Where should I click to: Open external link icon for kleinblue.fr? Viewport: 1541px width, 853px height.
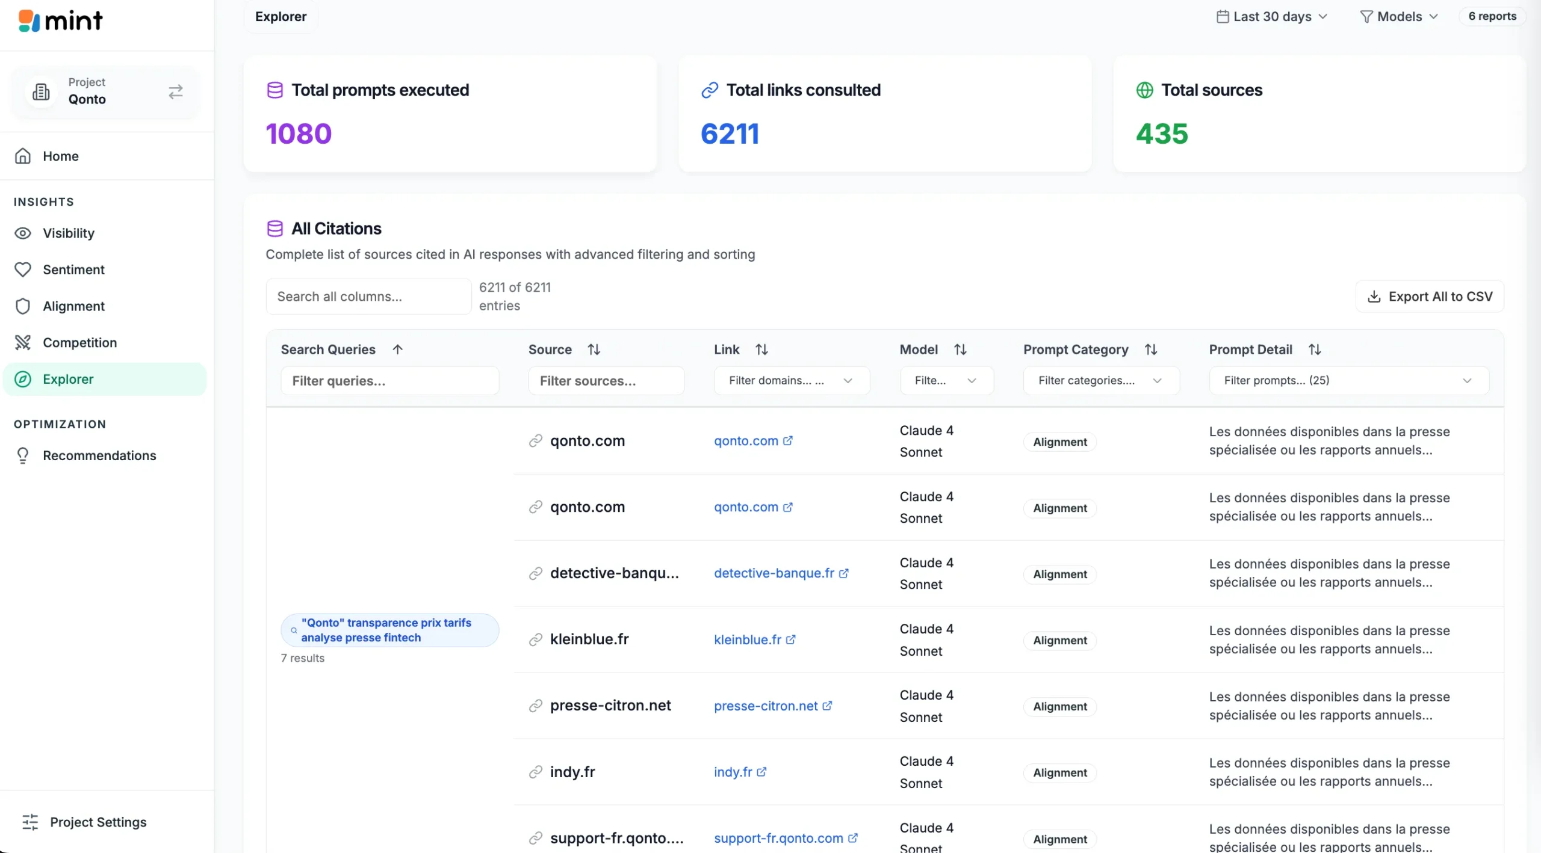click(x=790, y=639)
